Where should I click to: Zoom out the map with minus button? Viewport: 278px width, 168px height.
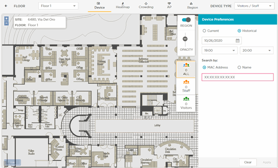[x=6, y=23]
